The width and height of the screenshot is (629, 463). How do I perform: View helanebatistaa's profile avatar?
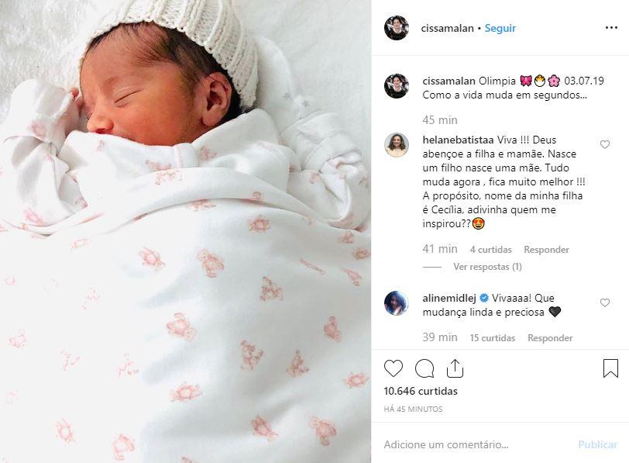pyautogui.click(x=397, y=145)
